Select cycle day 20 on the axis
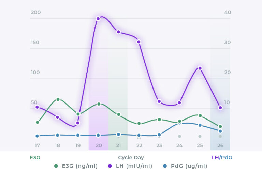The image size is (262, 174). (x=99, y=146)
